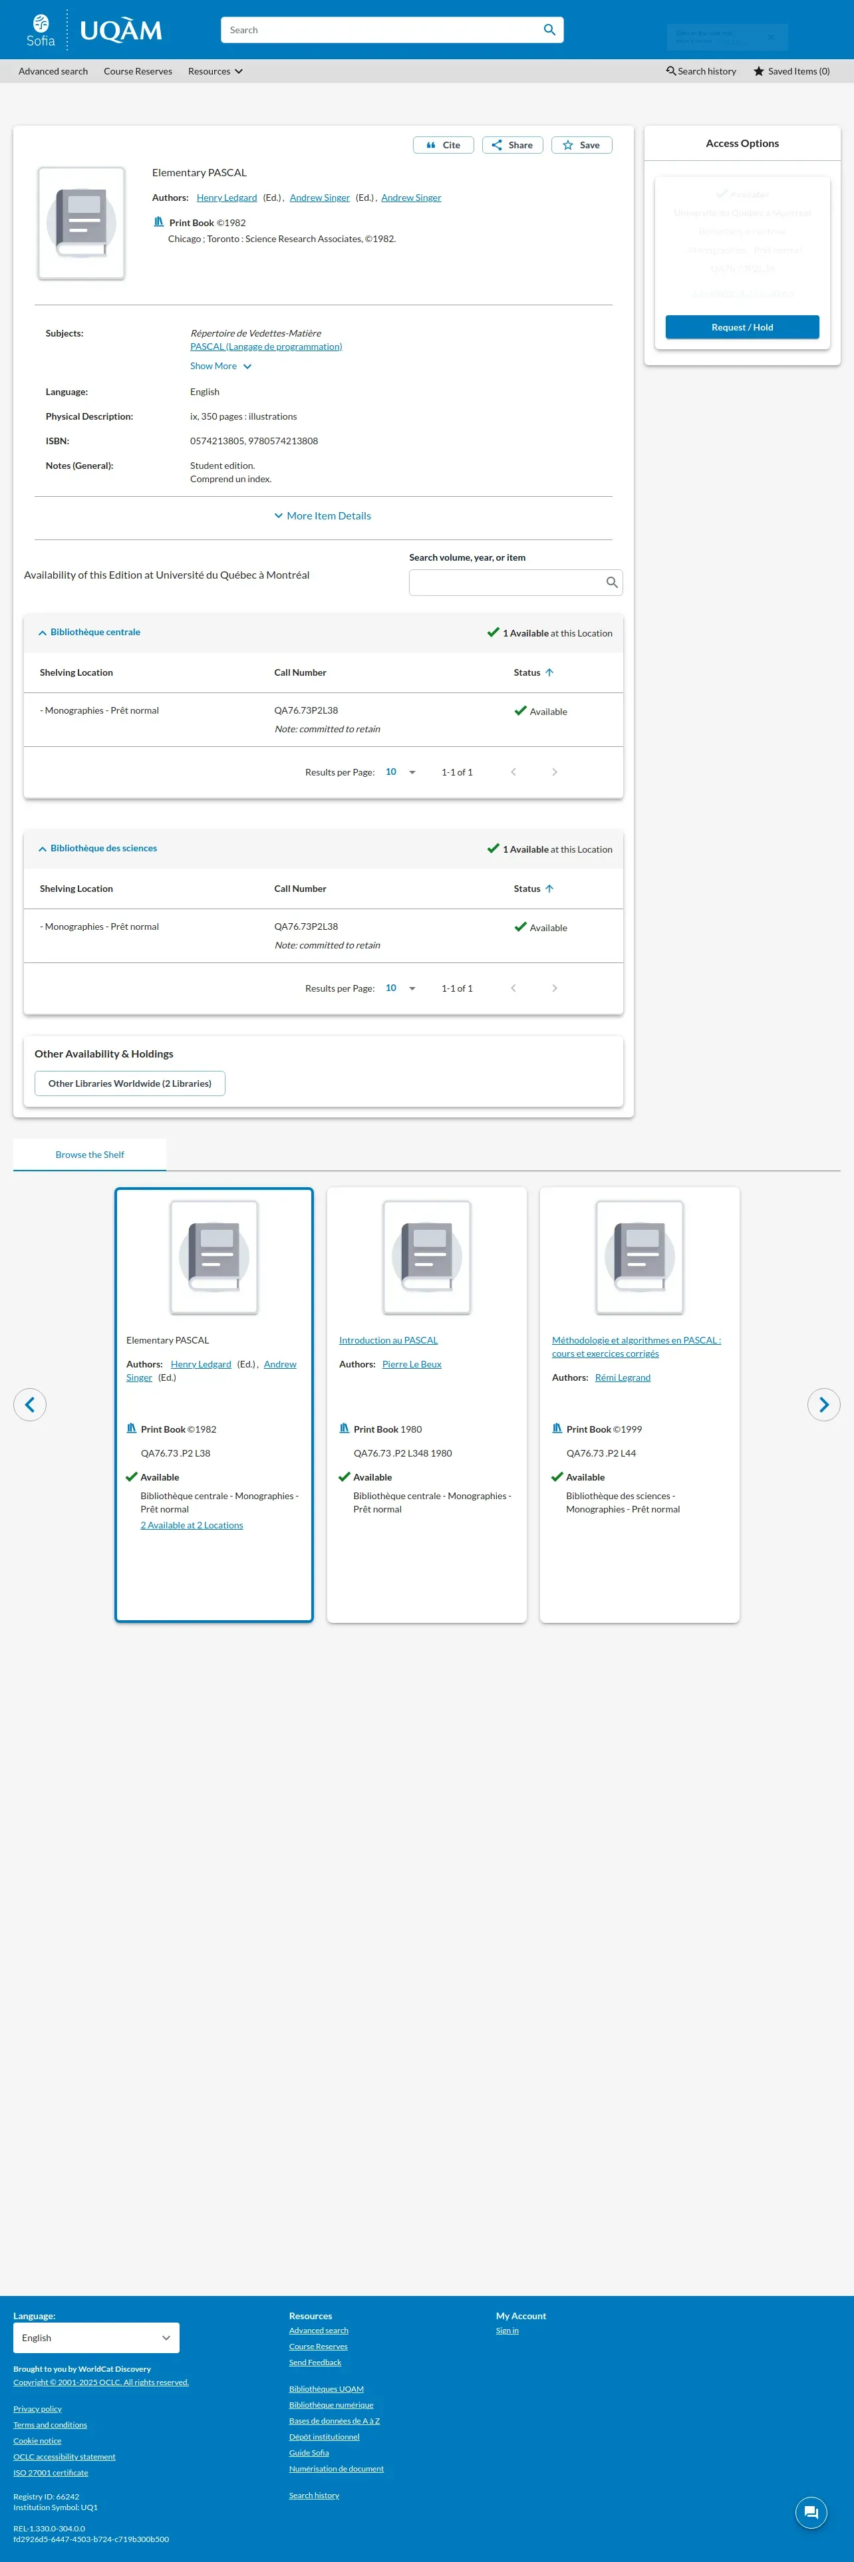Click the Elementary PASCAL book cover thumbnail in the record header
The height and width of the screenshot is (2562, 854).
pyautogui.click(x=82, y=223)
